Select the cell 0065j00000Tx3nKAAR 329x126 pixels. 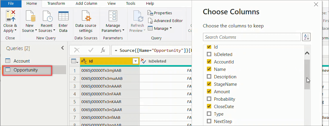click(110, 102)
